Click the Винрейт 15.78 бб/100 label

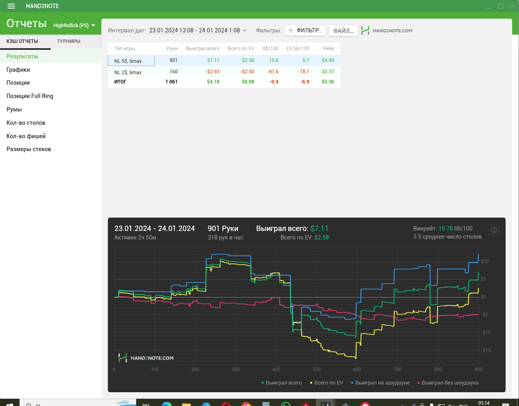(443, 229)
